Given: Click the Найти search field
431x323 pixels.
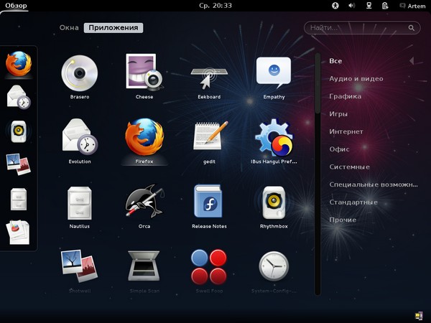Looking at the screenshot, I should (x=359, y=28).
